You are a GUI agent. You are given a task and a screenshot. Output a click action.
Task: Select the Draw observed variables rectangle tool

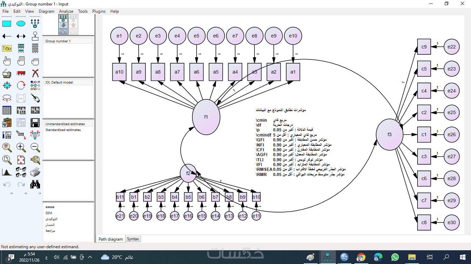click(x=7, y=24)
